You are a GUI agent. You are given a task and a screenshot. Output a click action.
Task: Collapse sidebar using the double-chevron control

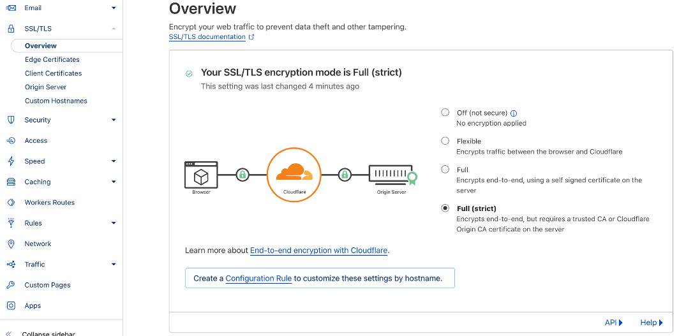coord(9,333)
